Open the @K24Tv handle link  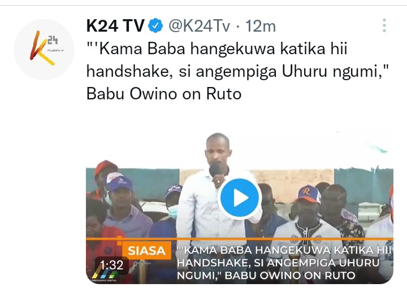coord(200,26)
